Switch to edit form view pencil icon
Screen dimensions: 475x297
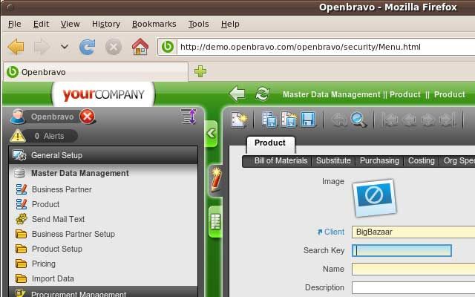coord(216,180)
